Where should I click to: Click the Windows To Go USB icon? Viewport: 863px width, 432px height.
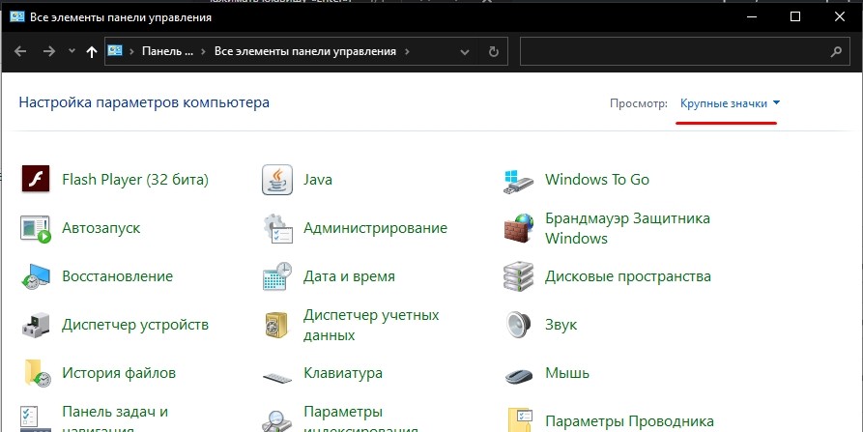click(x=518, y=181)
